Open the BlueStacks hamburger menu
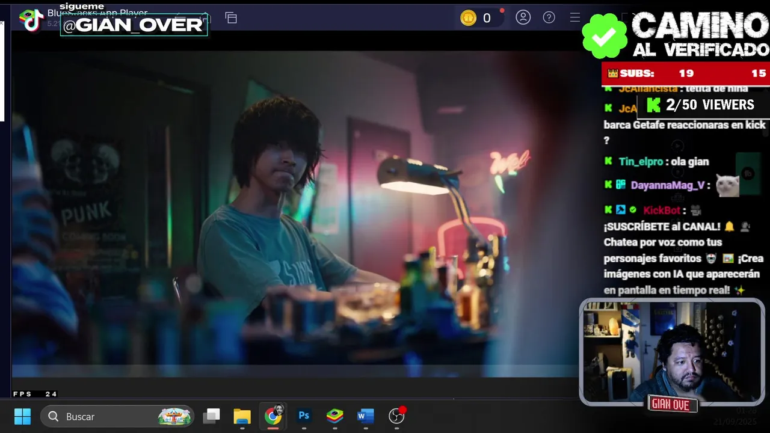 575,17
